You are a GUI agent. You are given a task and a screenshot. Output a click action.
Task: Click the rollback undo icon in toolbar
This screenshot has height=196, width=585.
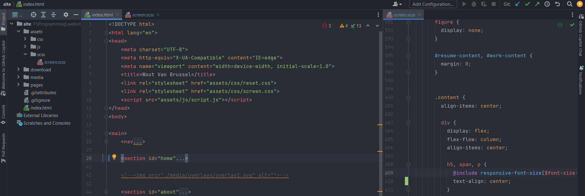[557, 4]
